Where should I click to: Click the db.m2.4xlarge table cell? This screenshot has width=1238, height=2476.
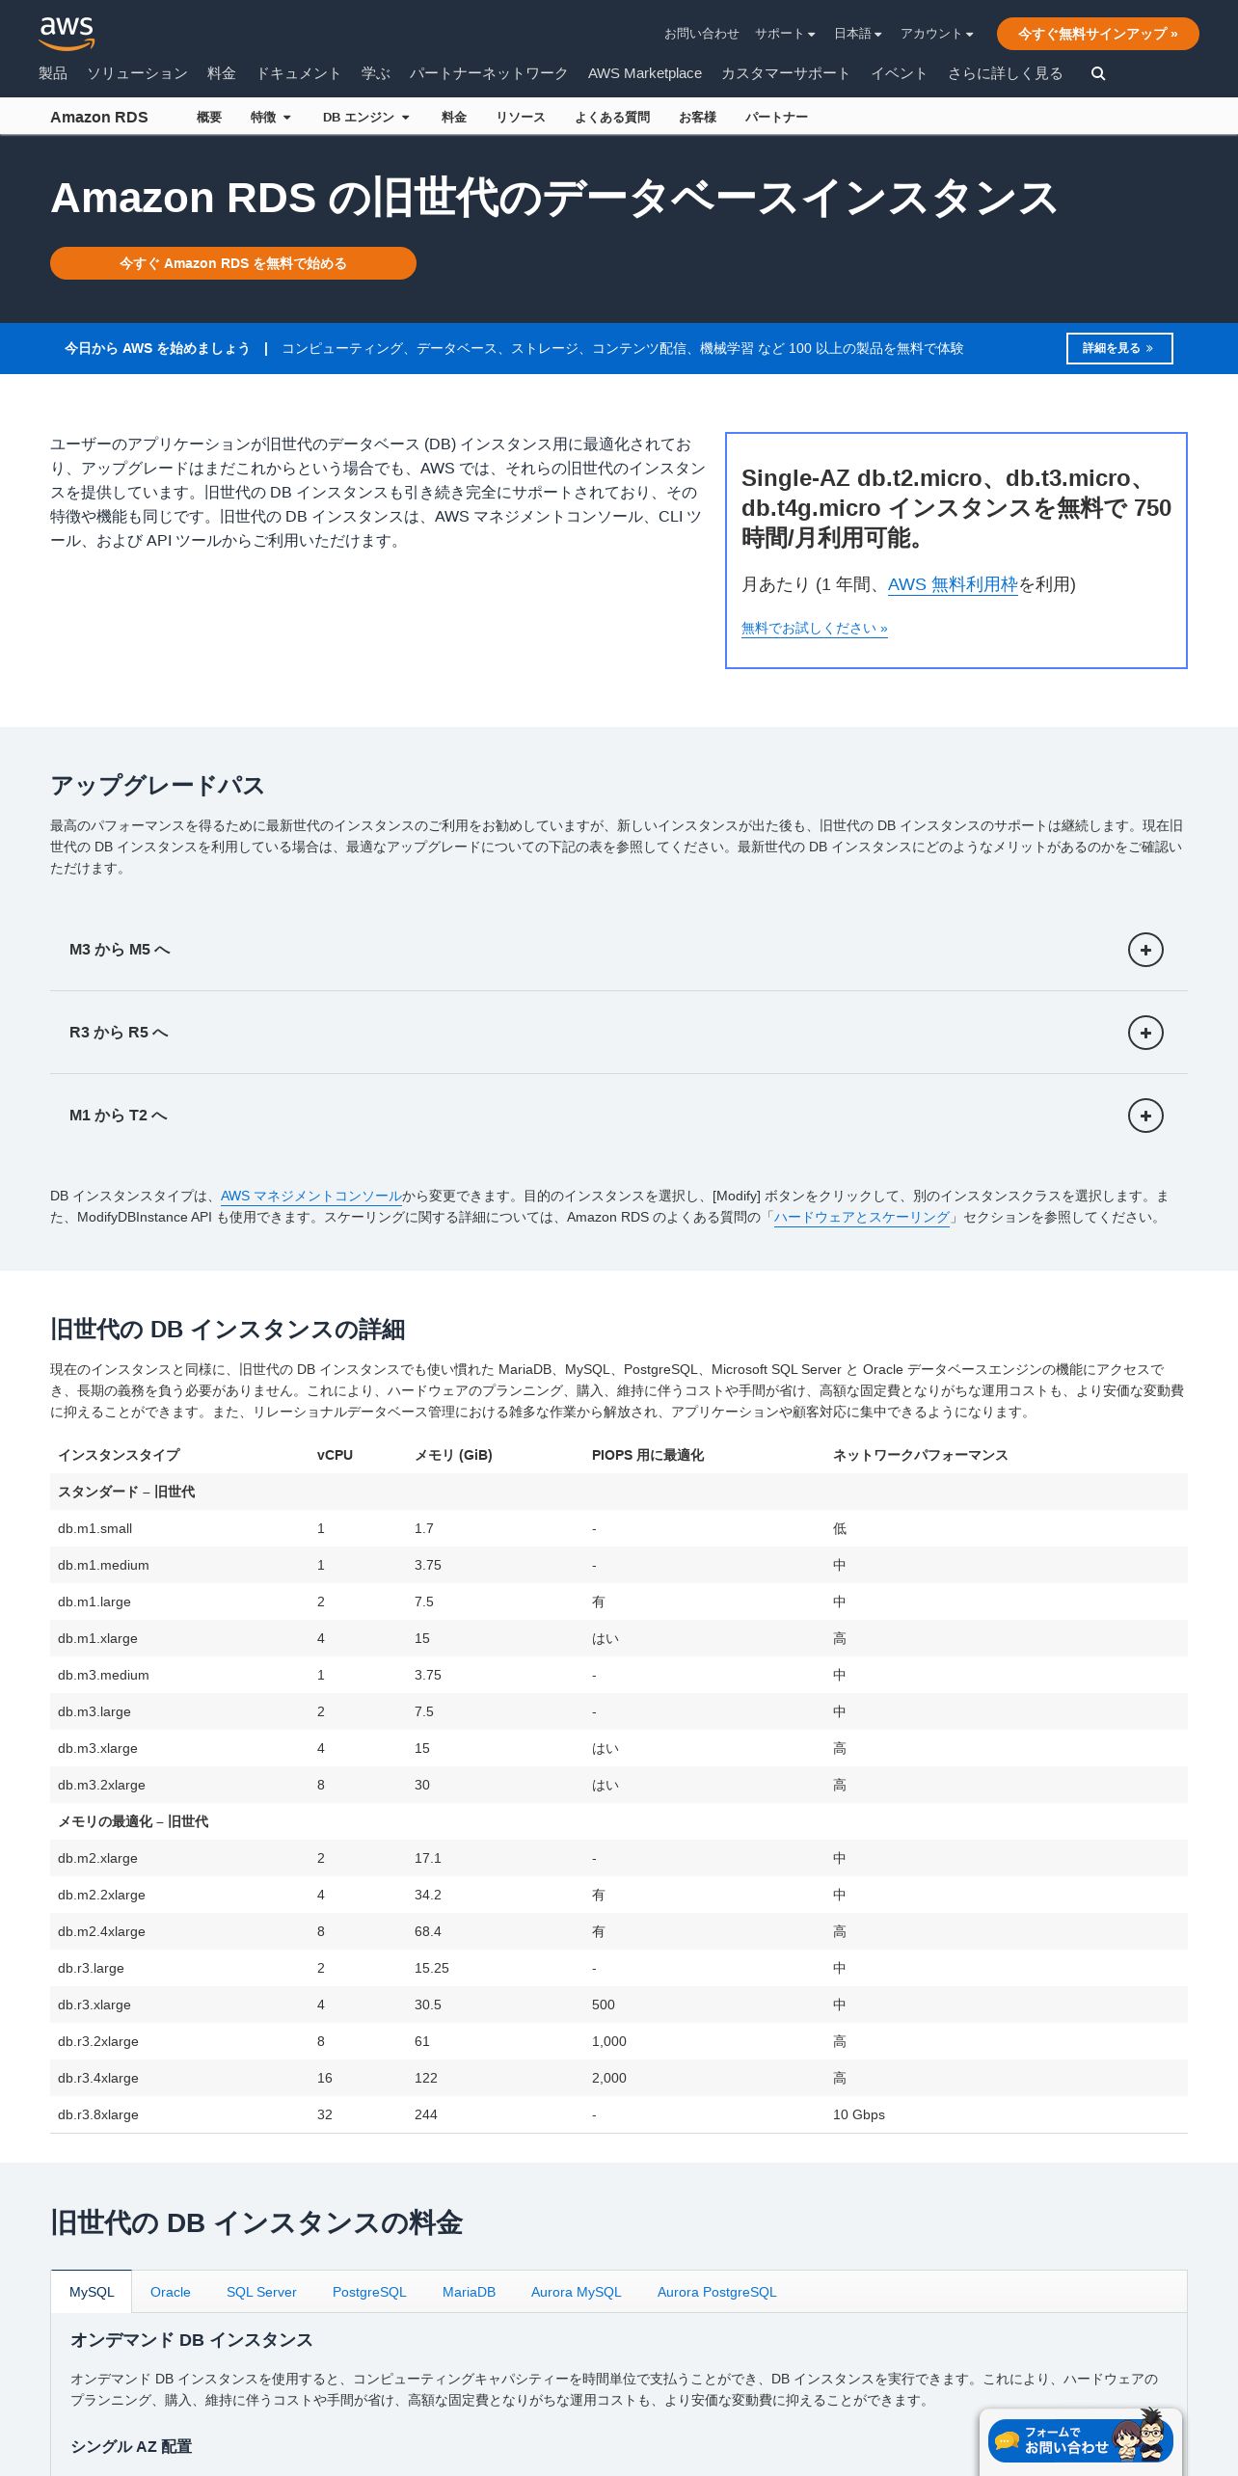(101, 1931)
